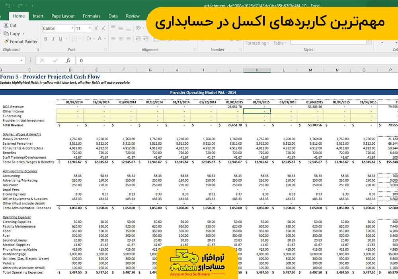Image resolution: width=398 pixels, height=279 pixels.
Task: Toggle Underline formatting
Action: 60,39
